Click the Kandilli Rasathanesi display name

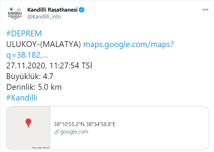pos(53,10)
